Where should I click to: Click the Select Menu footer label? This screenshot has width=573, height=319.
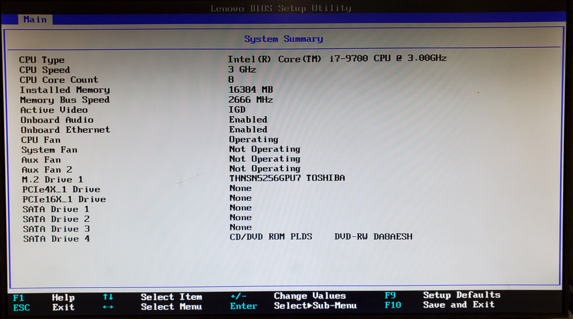coord(171,307)
